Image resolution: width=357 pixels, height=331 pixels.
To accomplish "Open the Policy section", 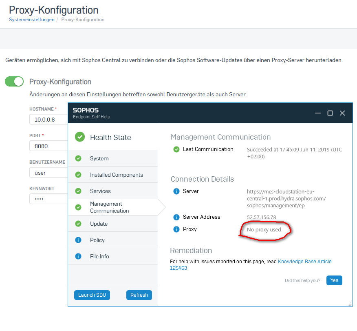I will (113, 240).
